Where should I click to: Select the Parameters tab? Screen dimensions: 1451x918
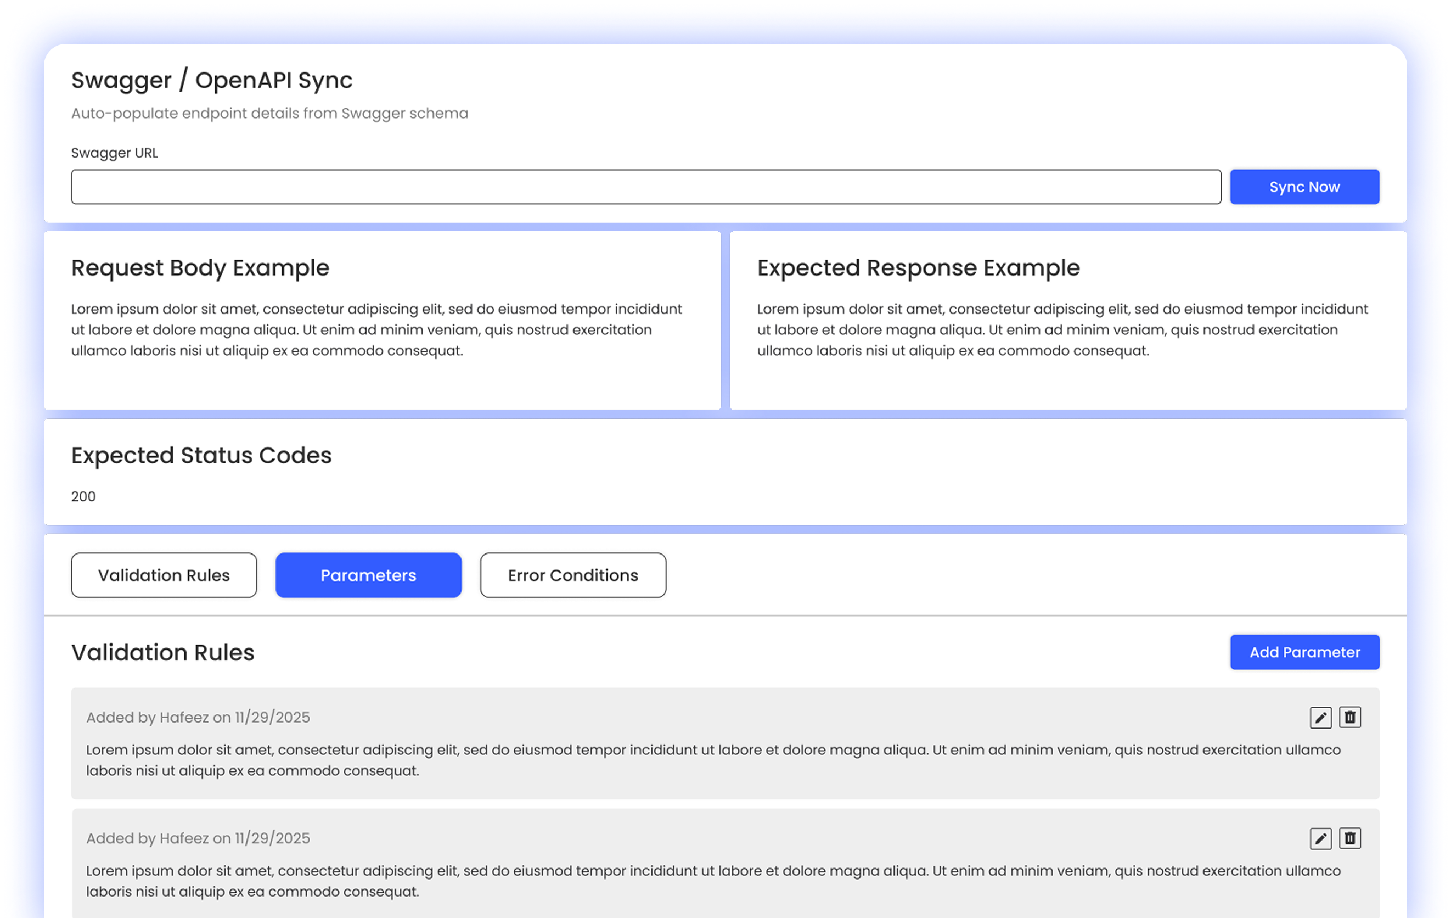[x=368, y=575]
